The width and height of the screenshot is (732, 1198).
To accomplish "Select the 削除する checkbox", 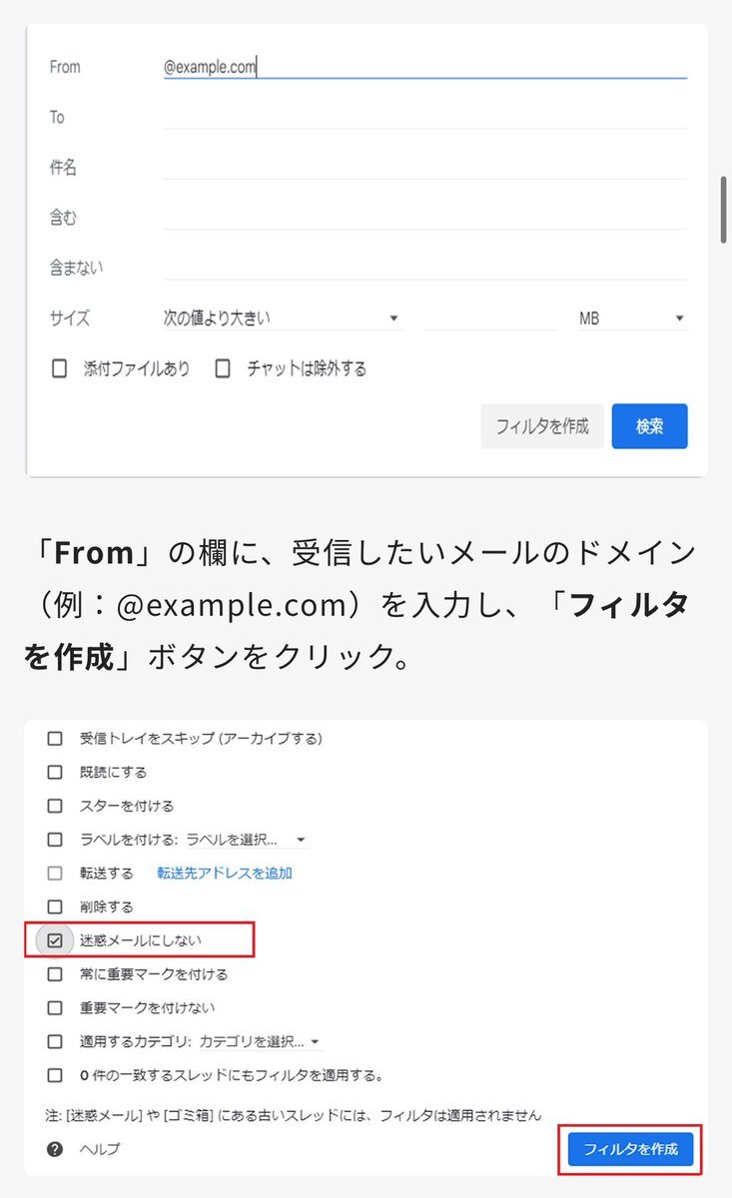I will [x=55, y=906].
